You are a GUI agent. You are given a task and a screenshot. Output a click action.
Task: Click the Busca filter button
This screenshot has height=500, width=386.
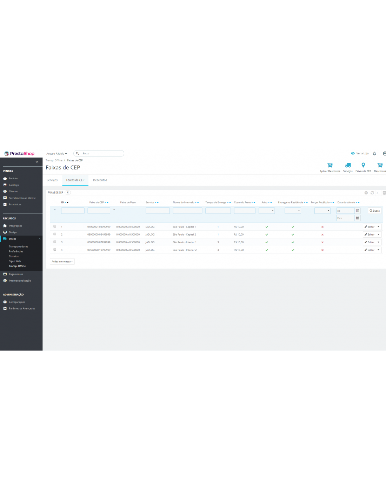374,211
